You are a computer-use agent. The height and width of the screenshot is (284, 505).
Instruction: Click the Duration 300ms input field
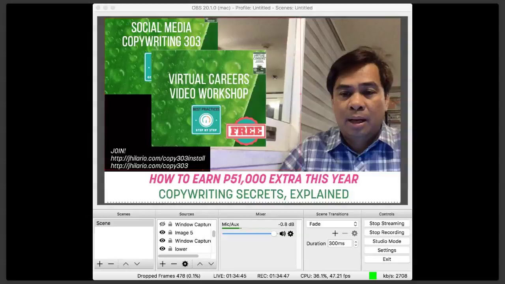point(340,243)
